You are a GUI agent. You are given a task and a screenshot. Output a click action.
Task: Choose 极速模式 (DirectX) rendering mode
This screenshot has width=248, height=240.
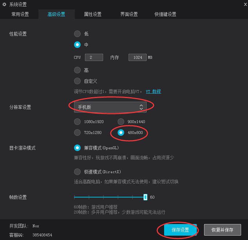tap(77, 172)
